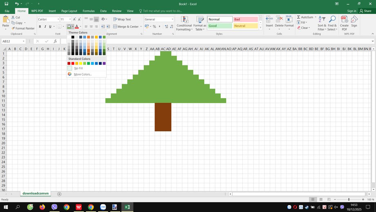The width and height of the screenshot is (376, 212).
Task: Toggle Bold formatting
Action: click(x=40, y=27)
